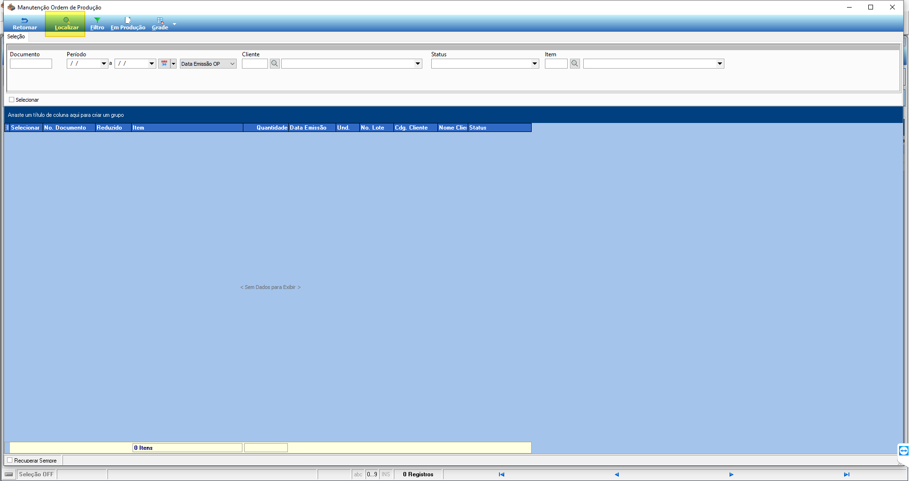Screen dimensions: 909x481
Task: Toggle the Recuperar Sempre checkbox
Action: pyautogui.click(x=10, y=460)
